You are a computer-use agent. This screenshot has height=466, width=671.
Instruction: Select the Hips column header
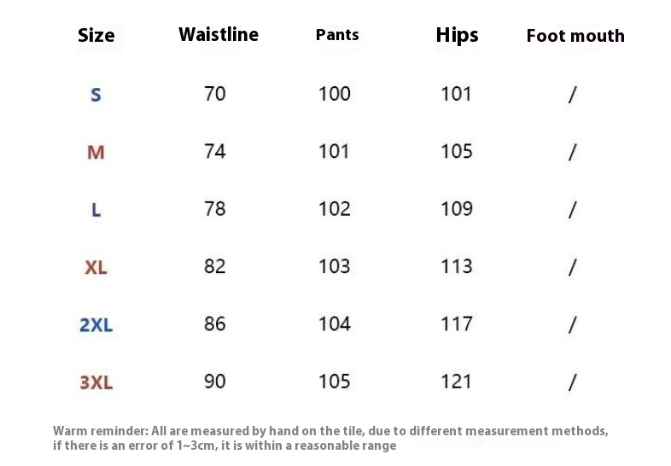[x=457, y=35]
